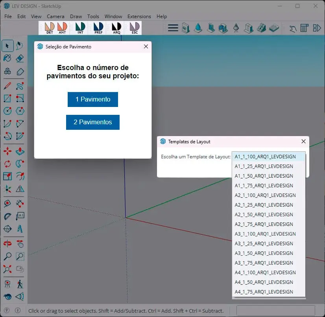Activate the Move tool
Viewport: 325px width, 317px height.
pyautogui.click(x=7, y=151)
